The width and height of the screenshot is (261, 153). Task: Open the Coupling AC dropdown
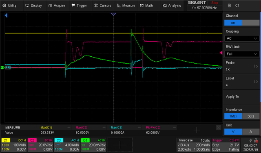[x=242, y=38]
